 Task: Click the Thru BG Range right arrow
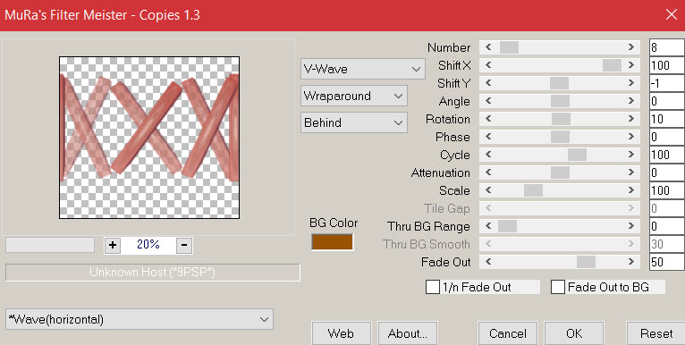tap(631, 226)
